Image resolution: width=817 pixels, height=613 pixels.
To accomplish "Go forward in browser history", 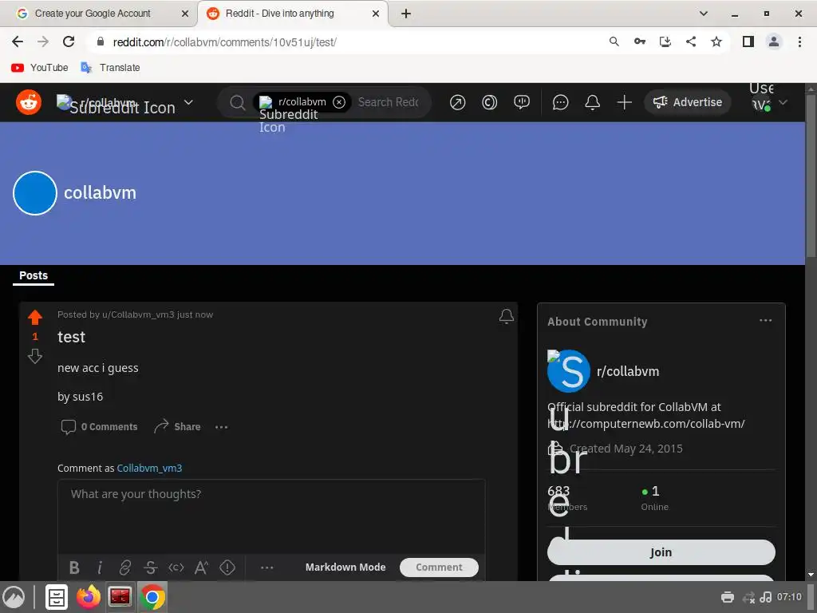I will [x=43, y=42].
